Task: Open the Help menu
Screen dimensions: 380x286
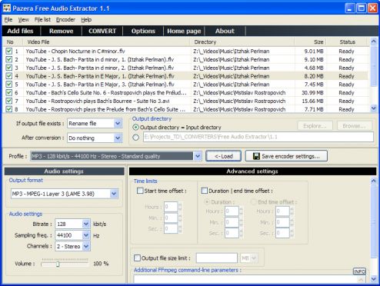Action: click(86, 20)
